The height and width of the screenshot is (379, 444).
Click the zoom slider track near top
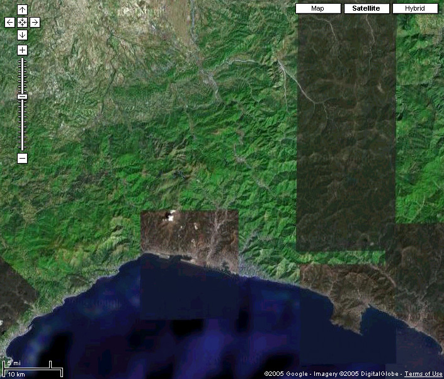(x=22, y=64)
